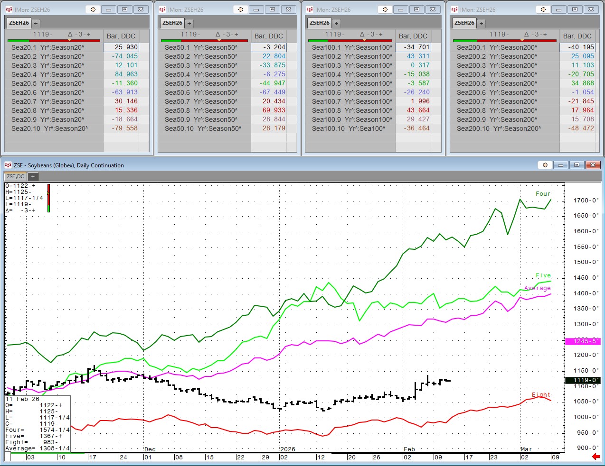Screen dimensions: 605x466
Task: Add new tab in Season100 monitor window
Action: coord(336,23)
